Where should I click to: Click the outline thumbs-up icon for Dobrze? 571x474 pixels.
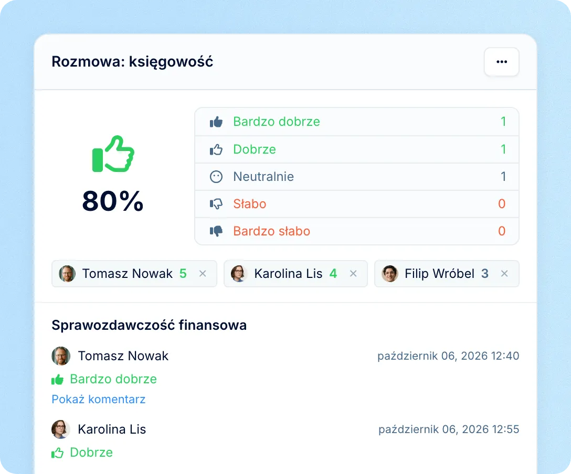pyautogui.click(x=216, y=149)
